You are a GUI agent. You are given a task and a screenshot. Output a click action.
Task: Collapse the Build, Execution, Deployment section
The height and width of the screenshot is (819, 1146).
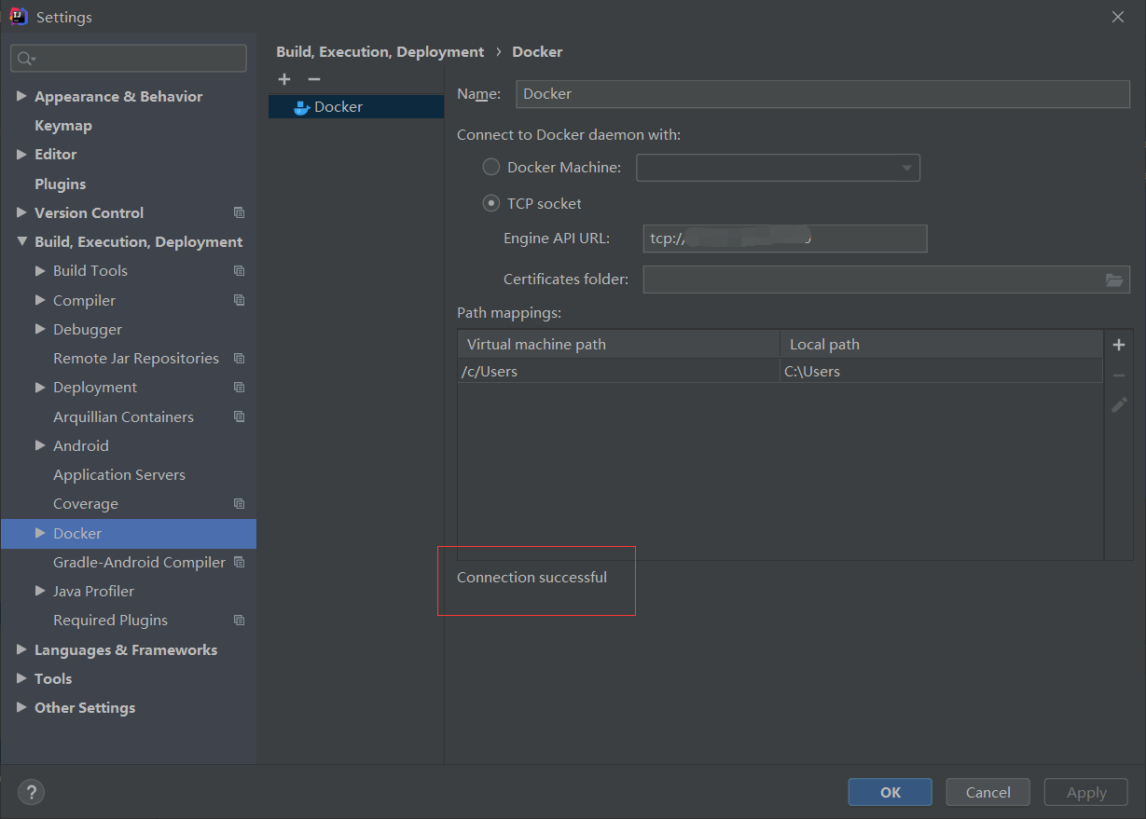pyautogui.click(x=22, y=241)
